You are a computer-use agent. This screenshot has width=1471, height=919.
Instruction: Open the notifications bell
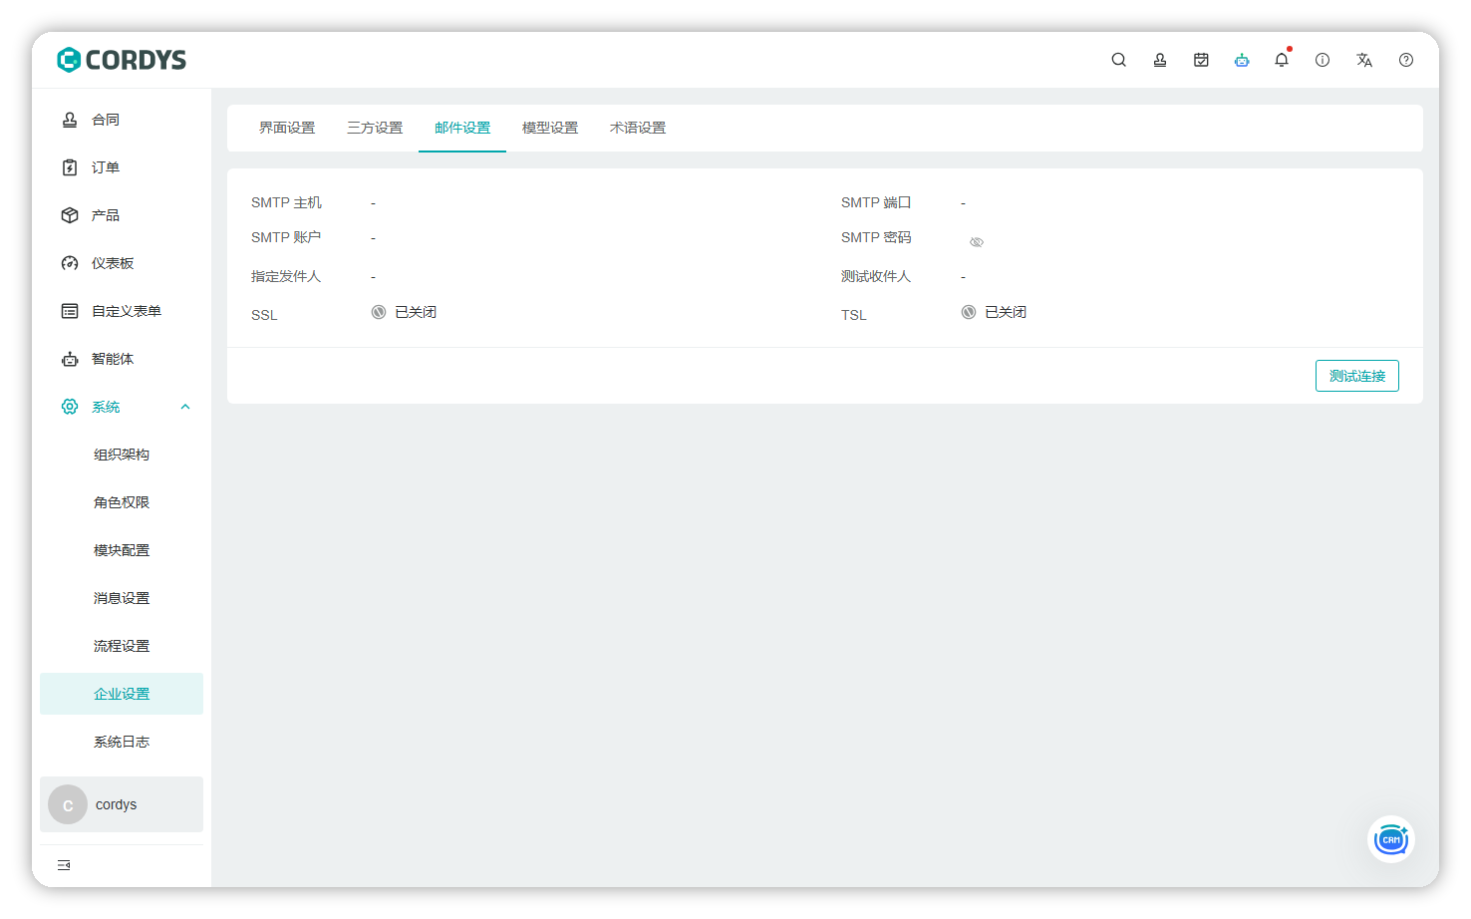click(x=1282, y=60)
